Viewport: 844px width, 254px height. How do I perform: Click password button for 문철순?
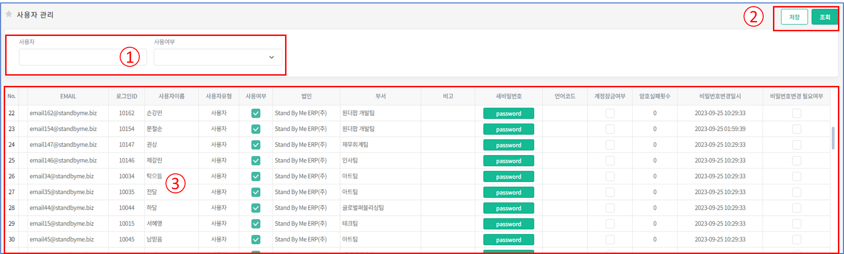point(508,129)
